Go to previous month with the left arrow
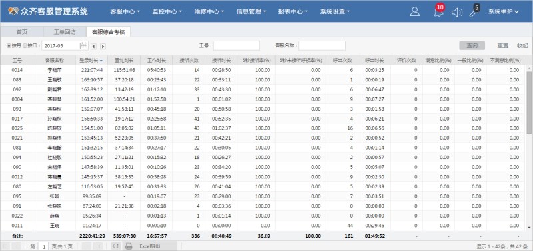This screenshot has height=251, width=533. pyautogui.click(x=93, y=46)
